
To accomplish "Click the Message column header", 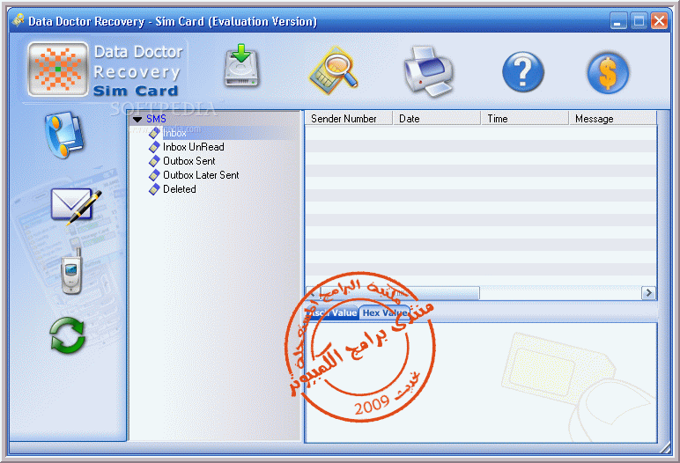I will 613,118.
